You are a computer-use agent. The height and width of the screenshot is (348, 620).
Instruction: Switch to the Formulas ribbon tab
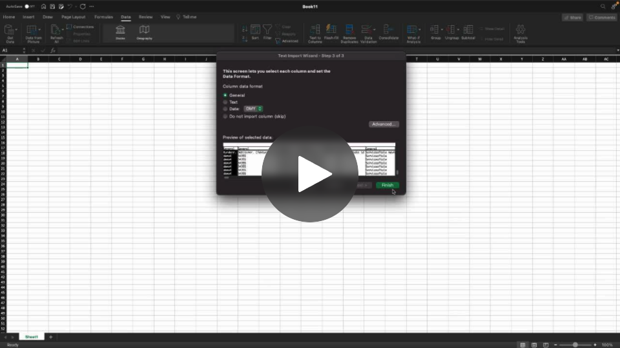click(103, 17)
